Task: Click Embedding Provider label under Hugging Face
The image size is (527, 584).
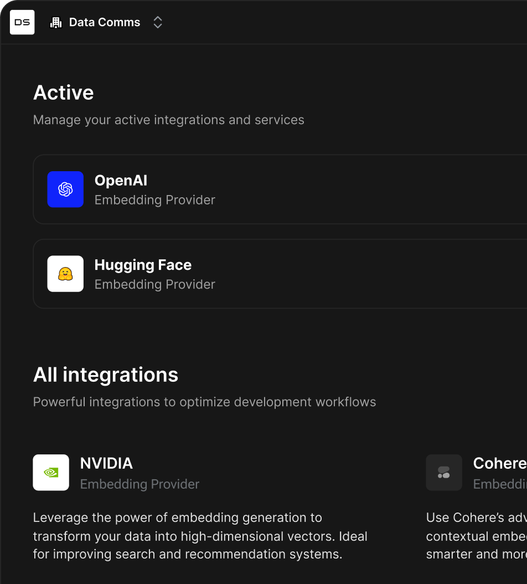Action: click(x=154, y=284)
